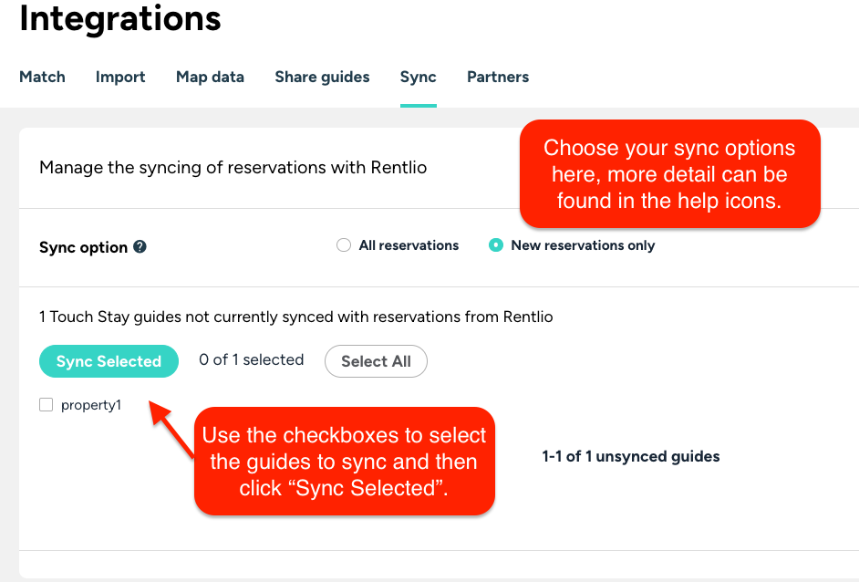Click the property1 guide name label
The image size is (859, 582).
pyautogui.click(x=91, y=405)
